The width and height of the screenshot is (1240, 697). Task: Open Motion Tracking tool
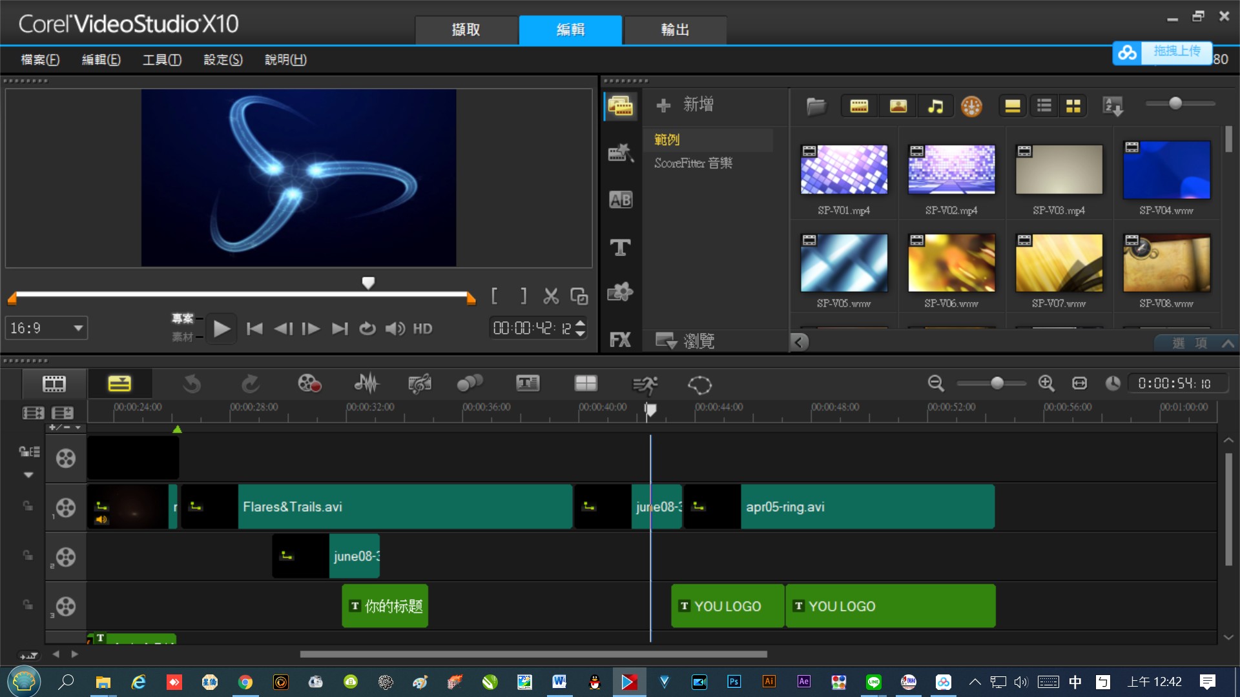[x=470, y=384]
